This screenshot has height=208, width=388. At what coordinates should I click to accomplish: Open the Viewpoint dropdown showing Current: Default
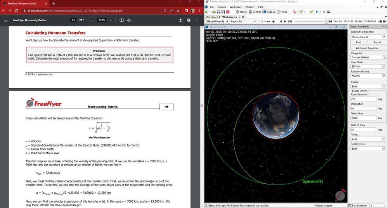click(x=384, y=57)
